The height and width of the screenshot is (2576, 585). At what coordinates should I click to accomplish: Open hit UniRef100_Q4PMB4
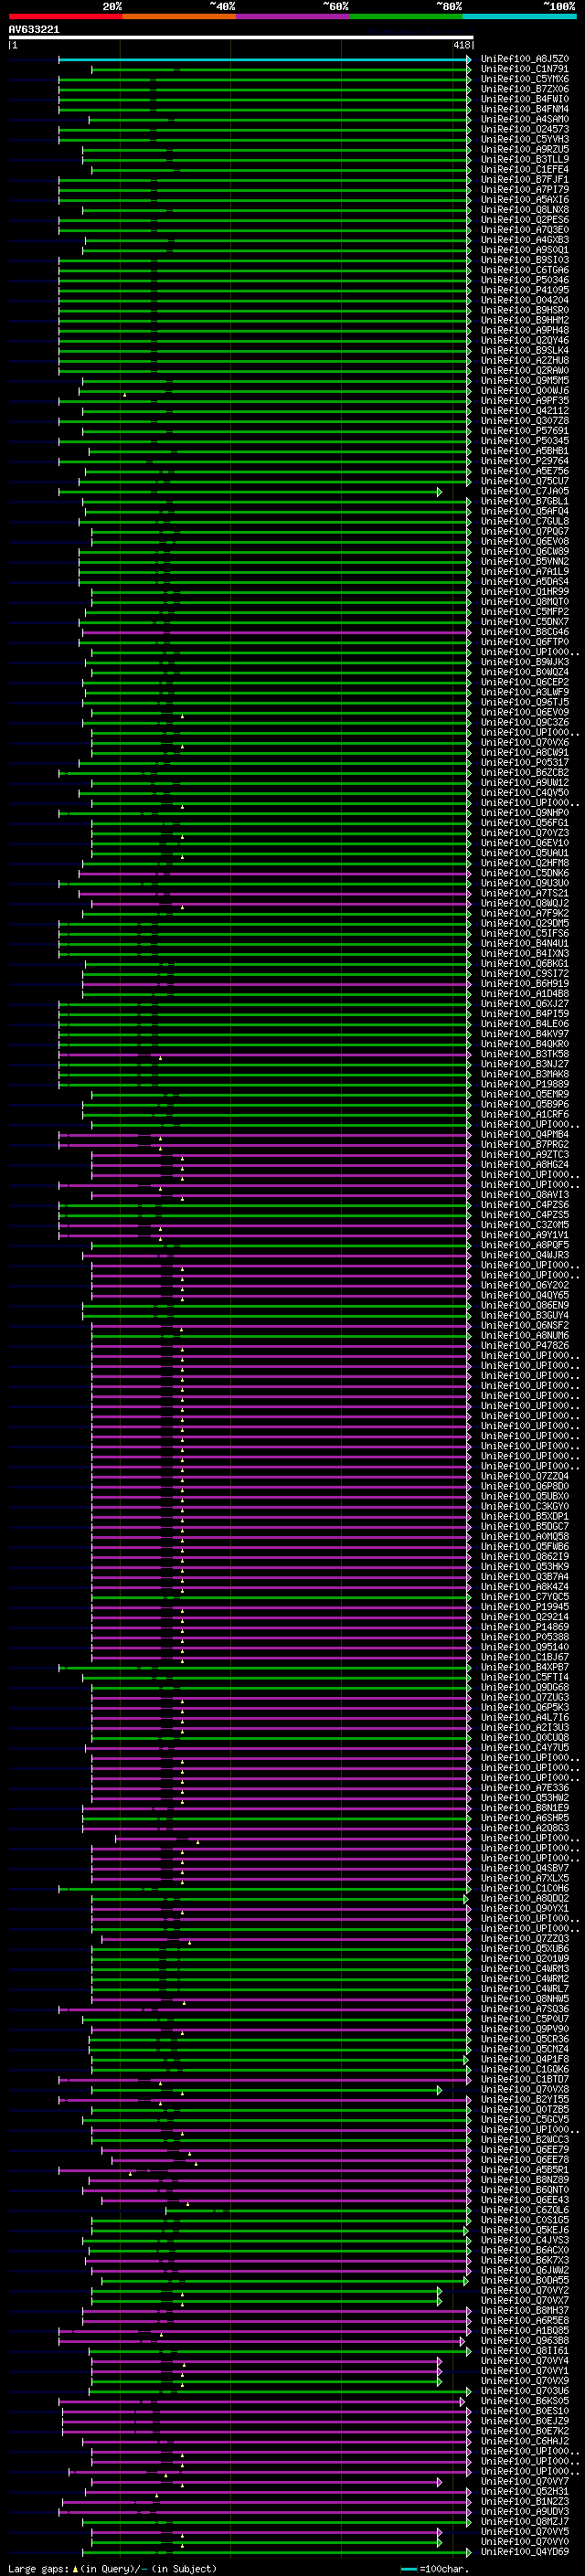coord(525,1135)
